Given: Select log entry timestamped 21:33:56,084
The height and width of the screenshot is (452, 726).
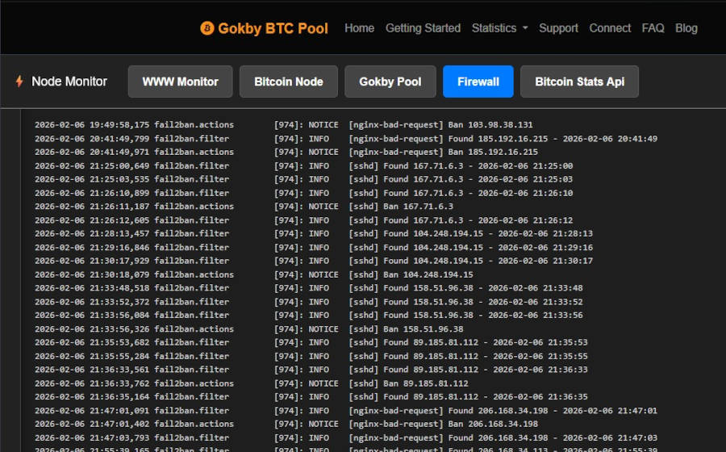Looking at the screenshot, I should pos(309,316).
